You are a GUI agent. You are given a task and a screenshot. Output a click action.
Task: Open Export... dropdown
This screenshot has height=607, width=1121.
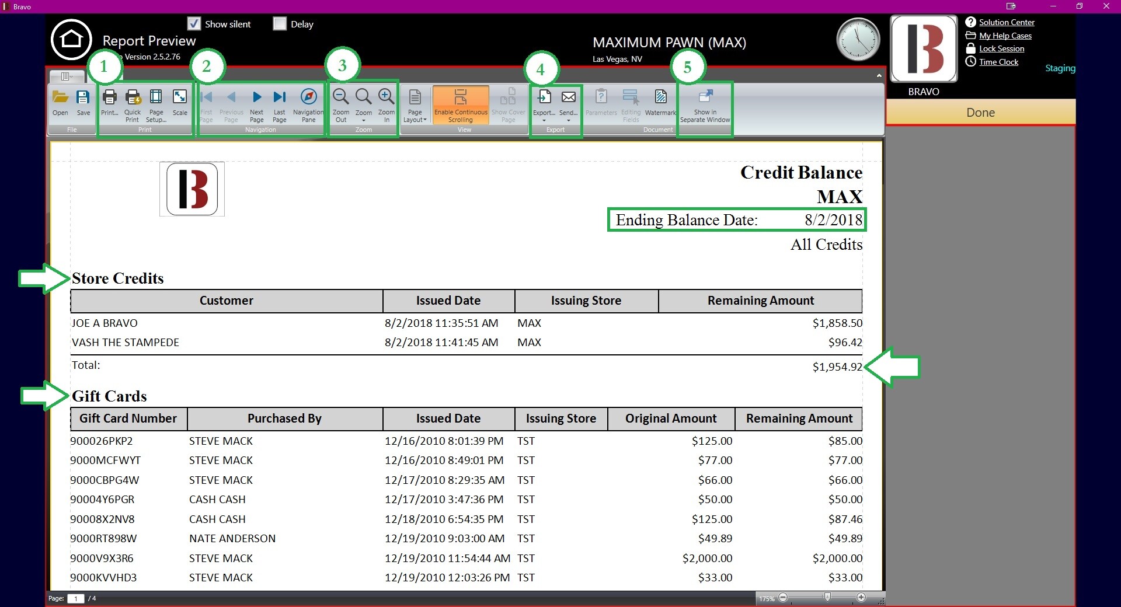point(544,105)
